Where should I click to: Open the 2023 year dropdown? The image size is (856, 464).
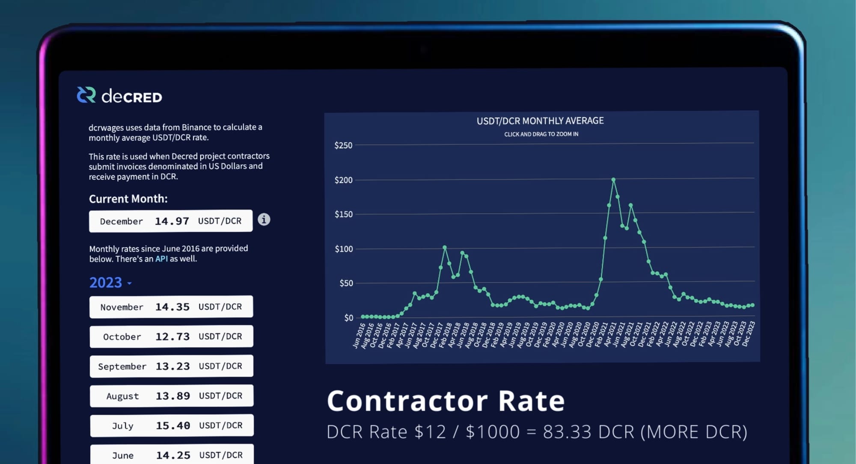110,283
